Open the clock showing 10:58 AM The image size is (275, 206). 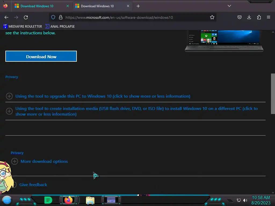[x=261, y=200]
